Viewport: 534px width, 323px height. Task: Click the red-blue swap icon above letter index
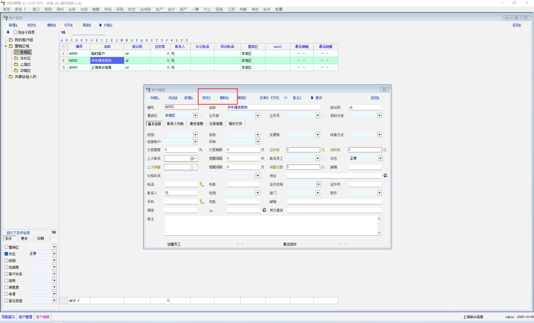(x=63, y=32)
